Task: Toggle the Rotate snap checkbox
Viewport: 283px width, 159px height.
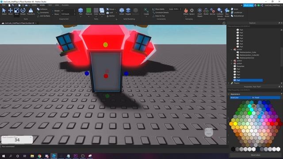Action: click(53, 11)
